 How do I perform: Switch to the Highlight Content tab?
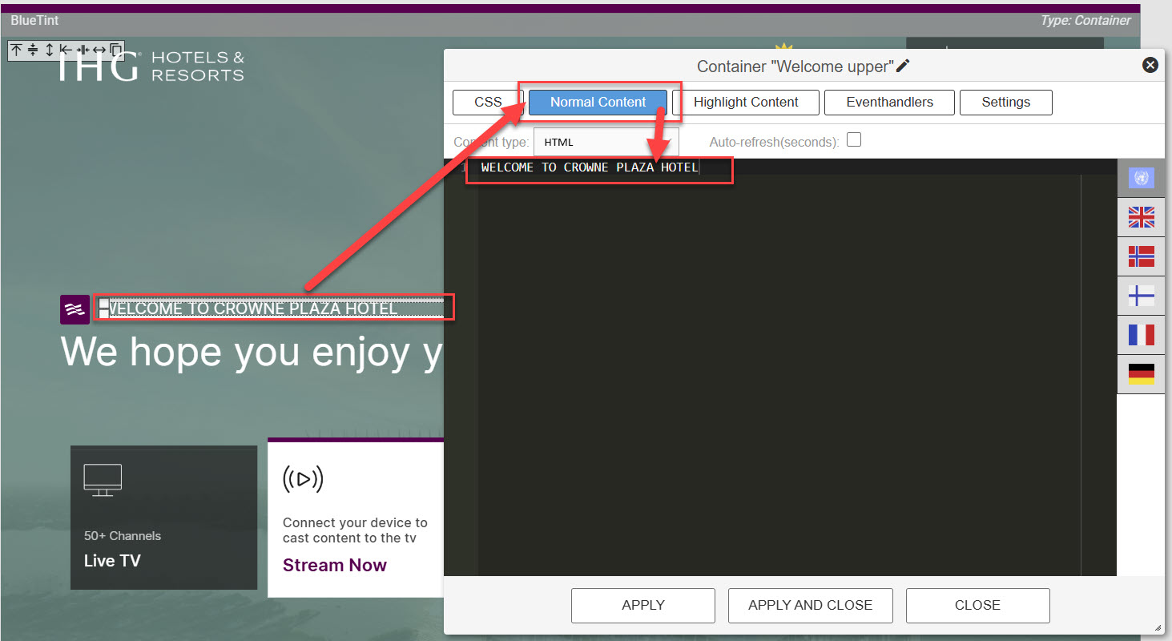pos(745,103)
